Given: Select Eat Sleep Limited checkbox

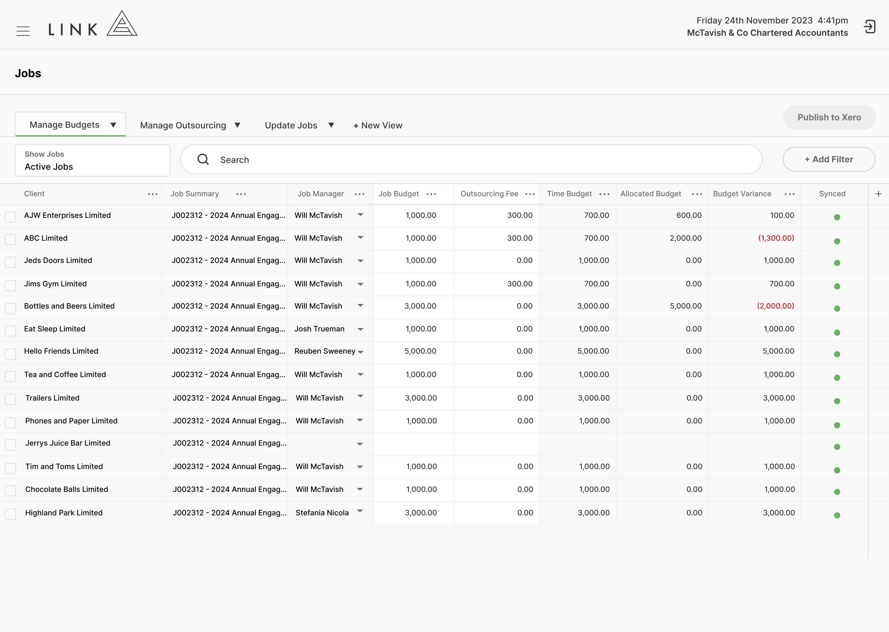Looking at the screenshot, I should pyautogui.click(x=10, y=331).
